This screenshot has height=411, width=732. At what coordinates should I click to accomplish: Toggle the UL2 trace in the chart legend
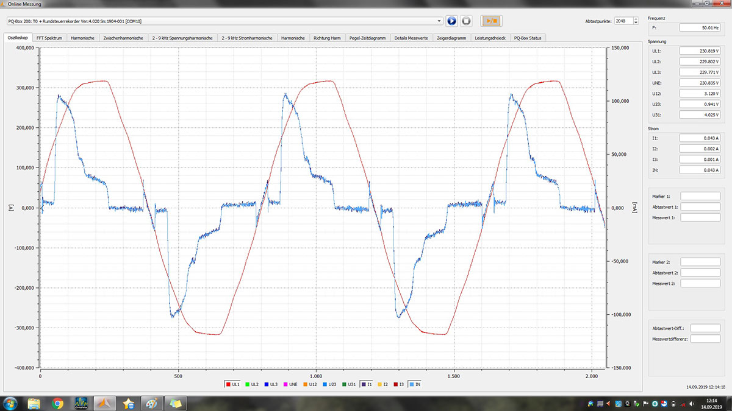pos(253,384)
